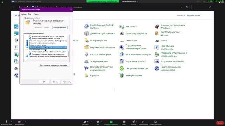Open Клавиатура item
Image resolution: width=225 pixels, height=126 pixels.
[x=128, y=41]
